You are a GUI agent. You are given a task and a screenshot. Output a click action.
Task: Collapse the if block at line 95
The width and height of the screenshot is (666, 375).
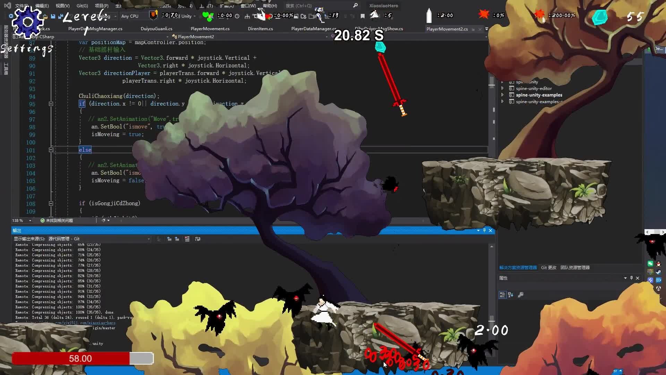click(x=51, y=104)
